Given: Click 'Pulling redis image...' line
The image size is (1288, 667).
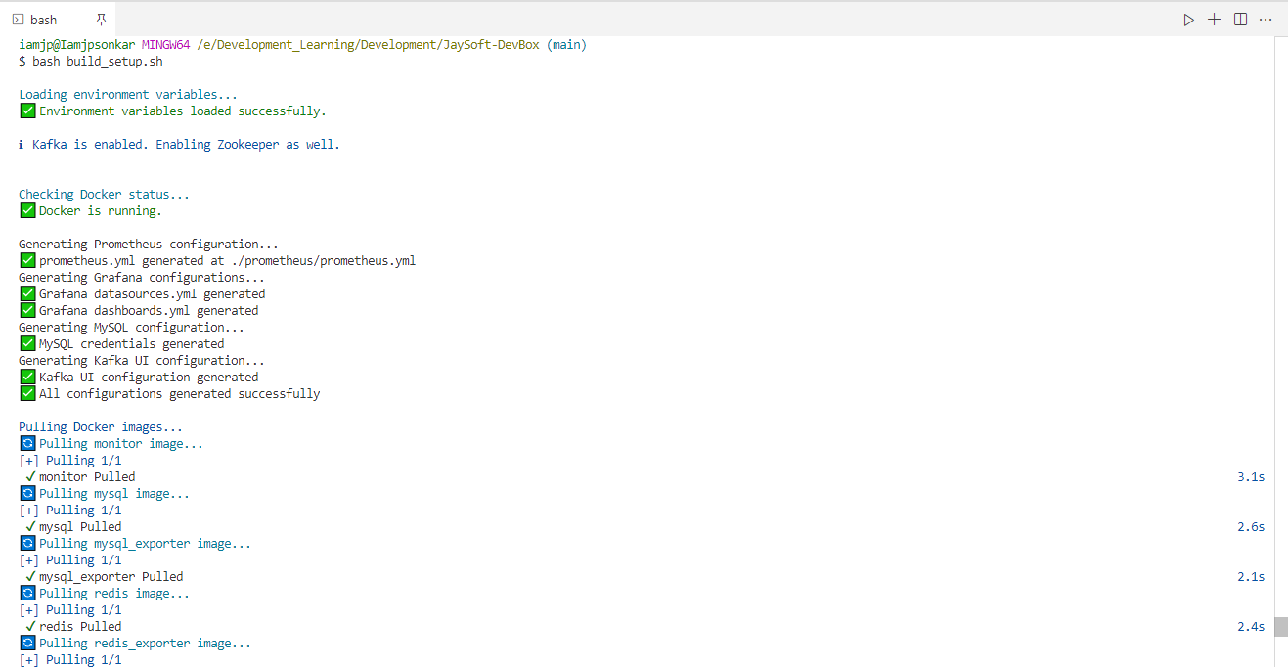Looking at the screenshot, I should pyautogui.click(x=105, y=594).
